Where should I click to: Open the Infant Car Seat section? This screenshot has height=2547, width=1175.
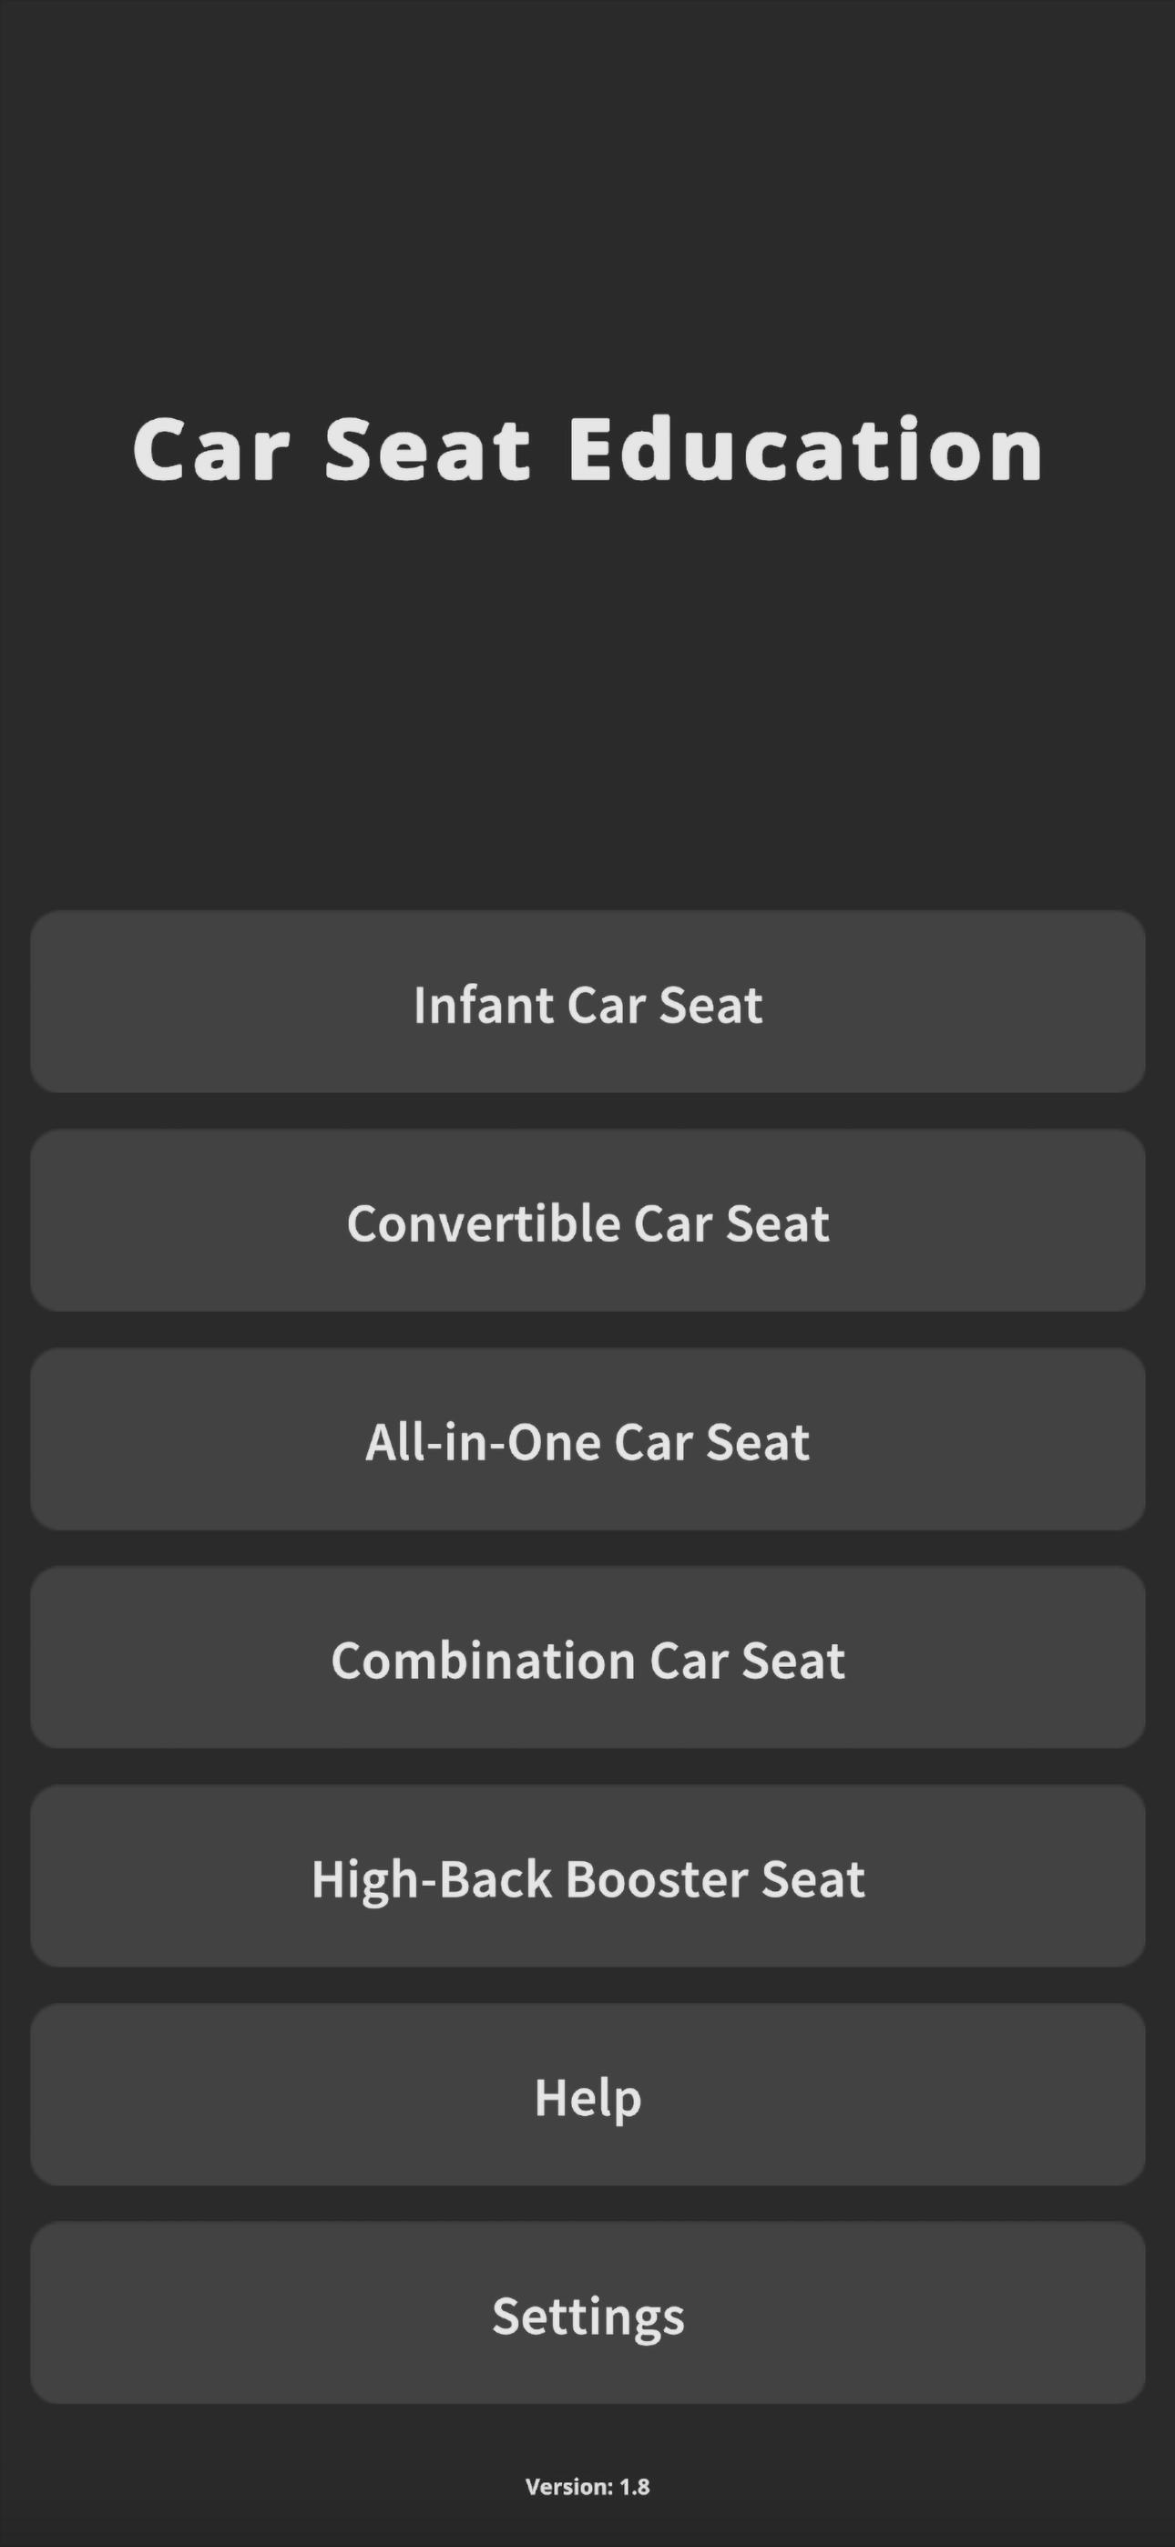point(587,1002)
